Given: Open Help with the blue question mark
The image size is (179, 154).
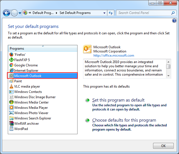Looking at the screenshot, I should [x=174, y=21].
